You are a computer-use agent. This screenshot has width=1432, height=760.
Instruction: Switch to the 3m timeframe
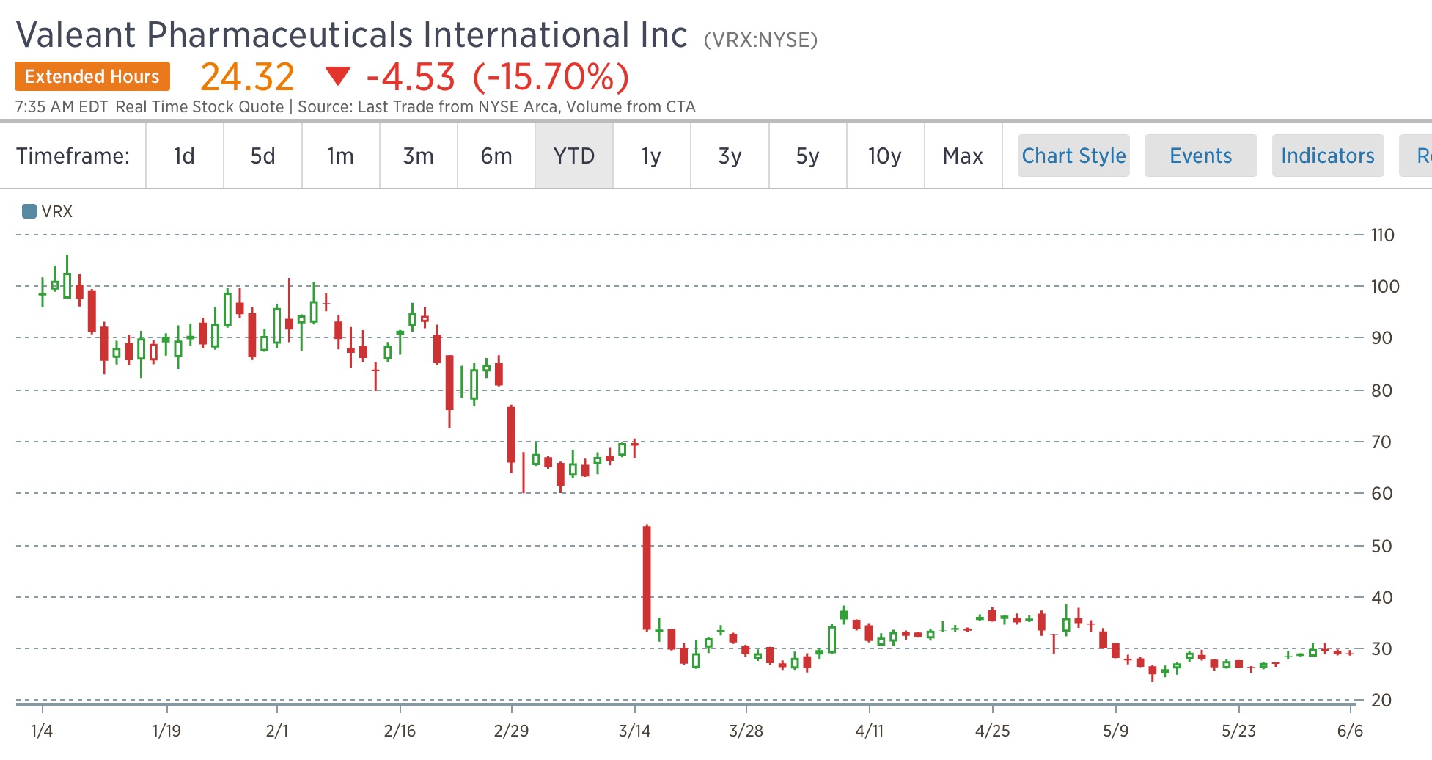418,156
